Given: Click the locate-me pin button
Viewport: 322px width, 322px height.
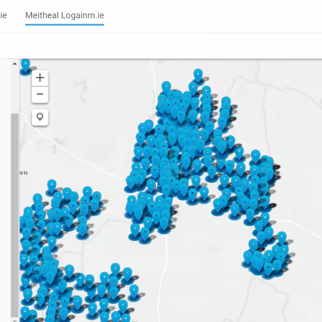Looking at the screenshot, I should pos(40,117).
